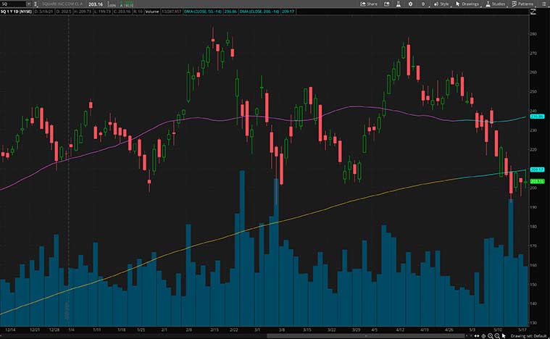This screenshot has height=339, width=550.
Task: Open the Style menu
Action: point(442,4)
